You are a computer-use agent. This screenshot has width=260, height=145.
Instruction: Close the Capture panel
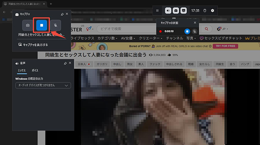[67, 14]
